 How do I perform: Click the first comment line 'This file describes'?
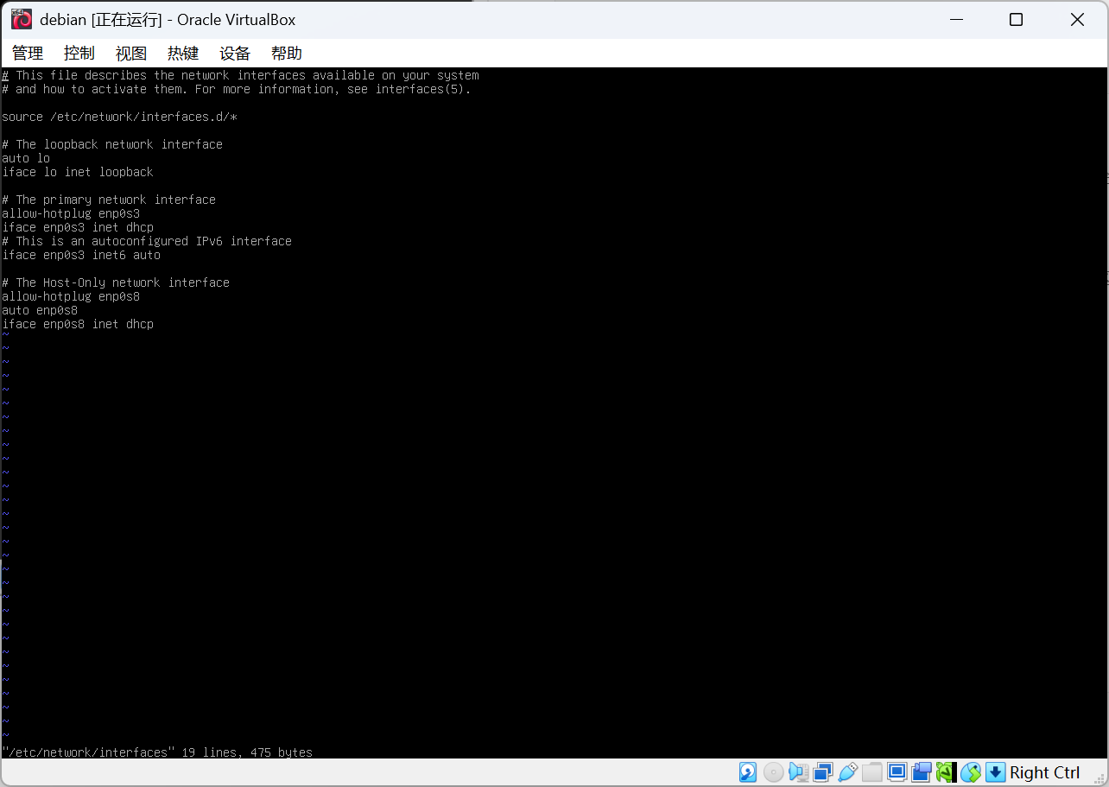(x=240, y=75)
